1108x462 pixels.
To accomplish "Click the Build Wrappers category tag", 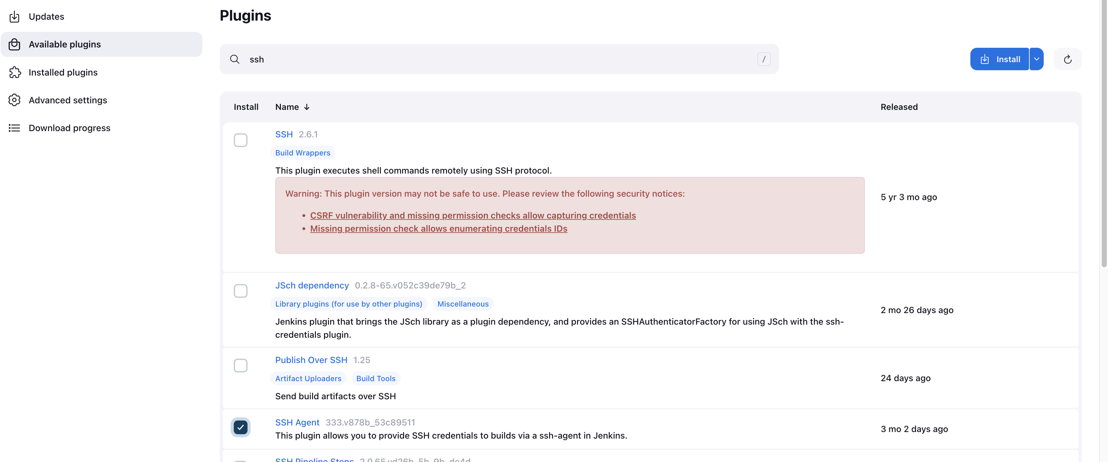I will [302, 153].
